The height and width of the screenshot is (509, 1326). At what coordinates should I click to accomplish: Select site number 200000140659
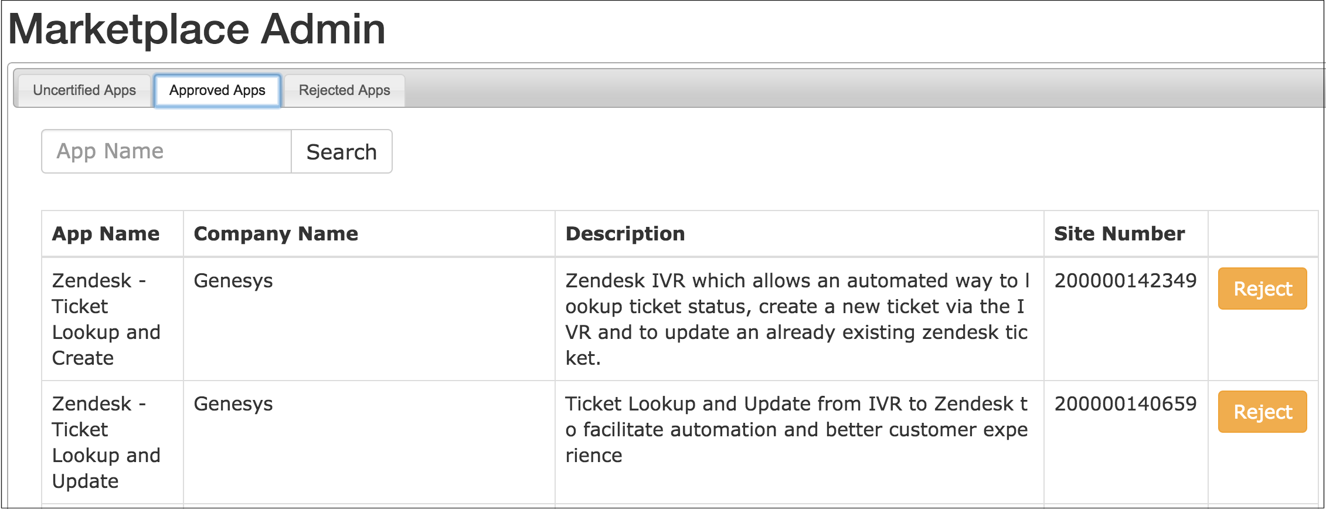click(x=1125, y=404)
